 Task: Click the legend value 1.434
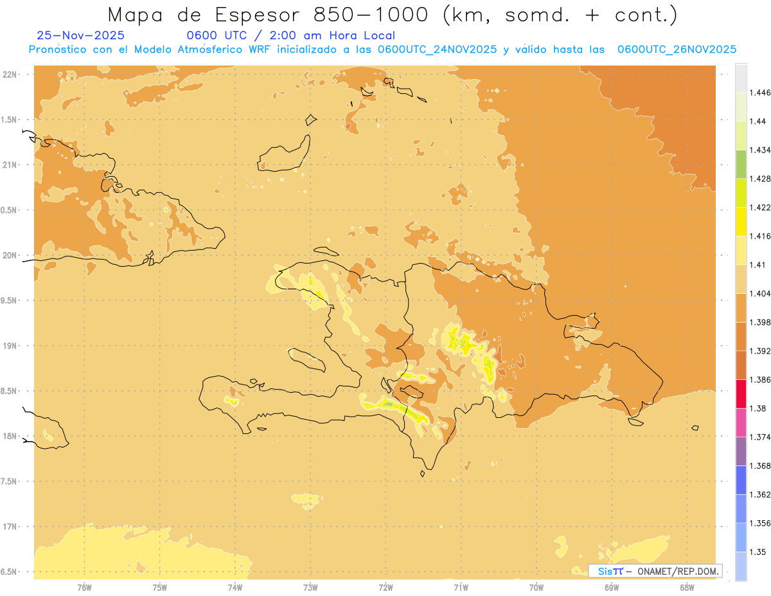coord(760,150)
